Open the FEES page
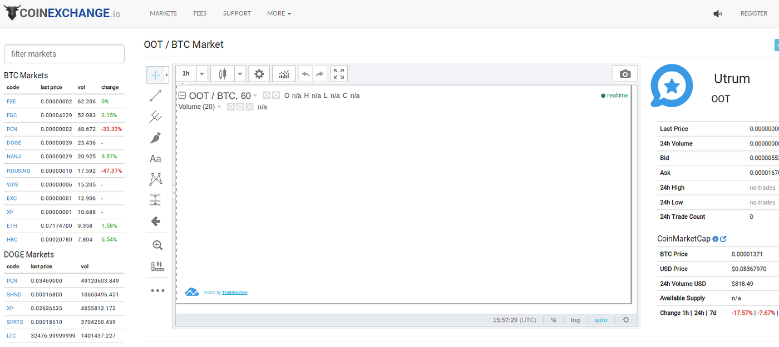The image size is (779, 347). [200, 13]
